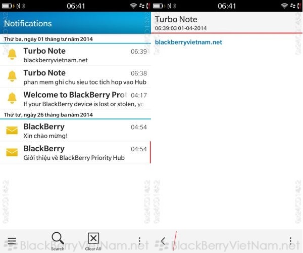Viewport: 303px width, 253px height.
Task: Open the hamburger tab menu in Notifications
Action: tap(12, 241)
